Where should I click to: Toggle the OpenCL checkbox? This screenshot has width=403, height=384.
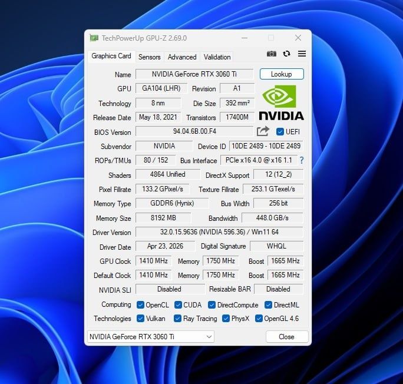[140, 305]
